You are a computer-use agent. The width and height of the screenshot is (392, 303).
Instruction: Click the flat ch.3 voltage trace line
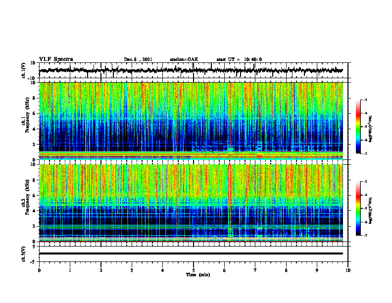click(x=191, y=253)
